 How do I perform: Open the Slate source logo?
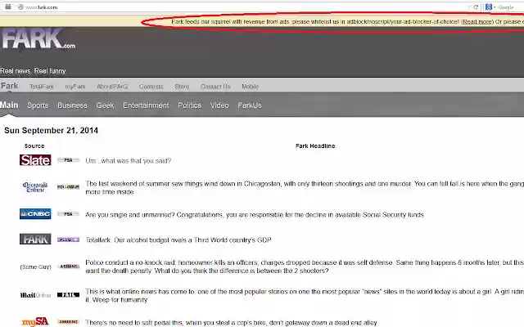(x=35, y=160)
